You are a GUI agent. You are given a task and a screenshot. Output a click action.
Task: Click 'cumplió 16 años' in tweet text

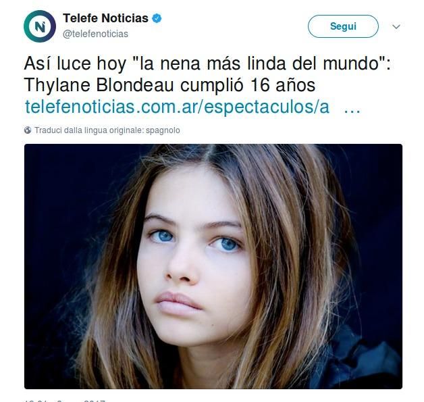click(248, 86)
